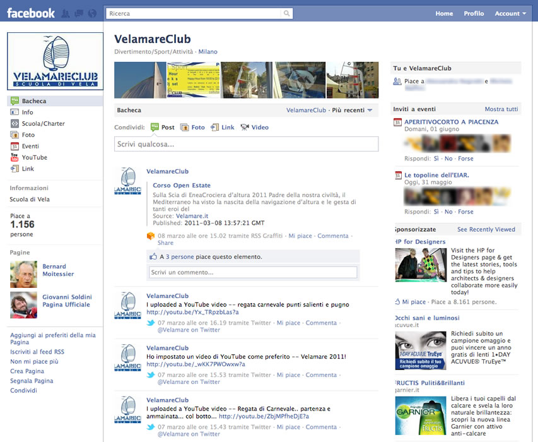Image resolution: width=538 pixels, height=442 pixels.
Task: Click the Milano location link
Action: [208, 52]
